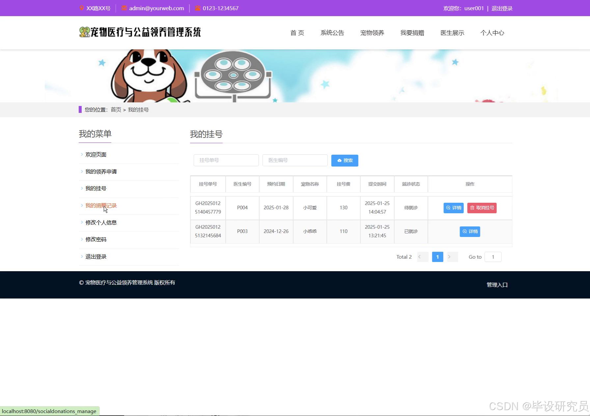The height and width of the screenshot is (416, 590).
Task: Click the 待就诊 status cell
Action: pos(411,208)
